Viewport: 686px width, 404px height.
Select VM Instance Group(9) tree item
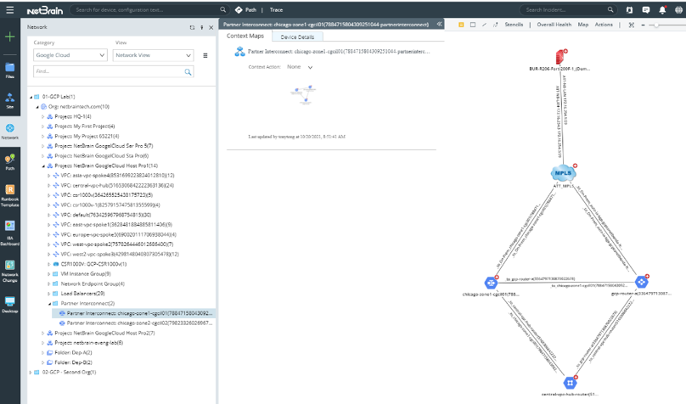point(82,274)
